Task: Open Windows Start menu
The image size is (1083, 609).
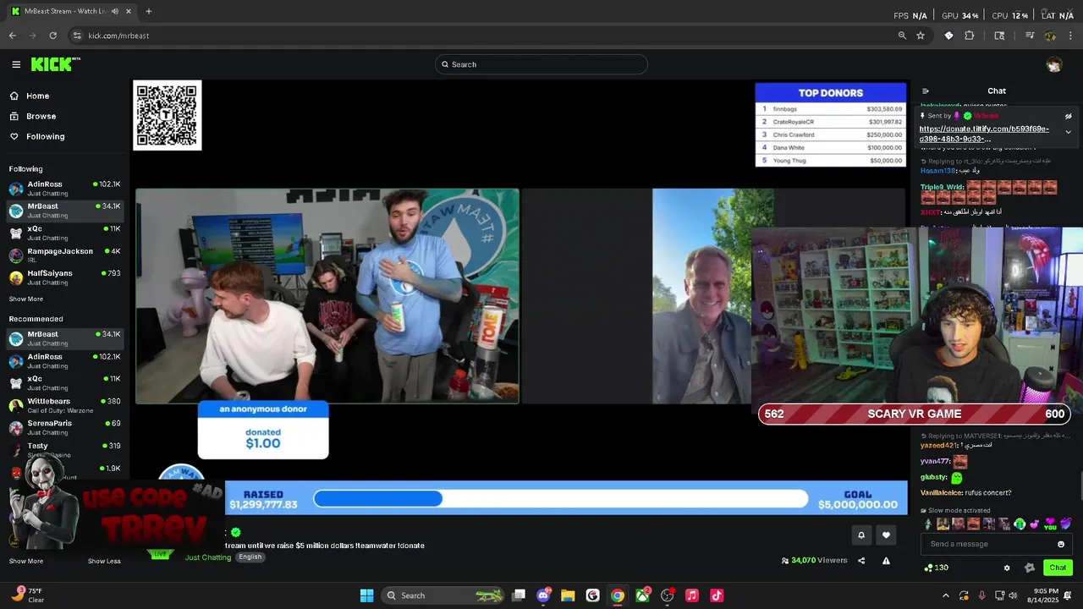Action: tap(366, 595)
